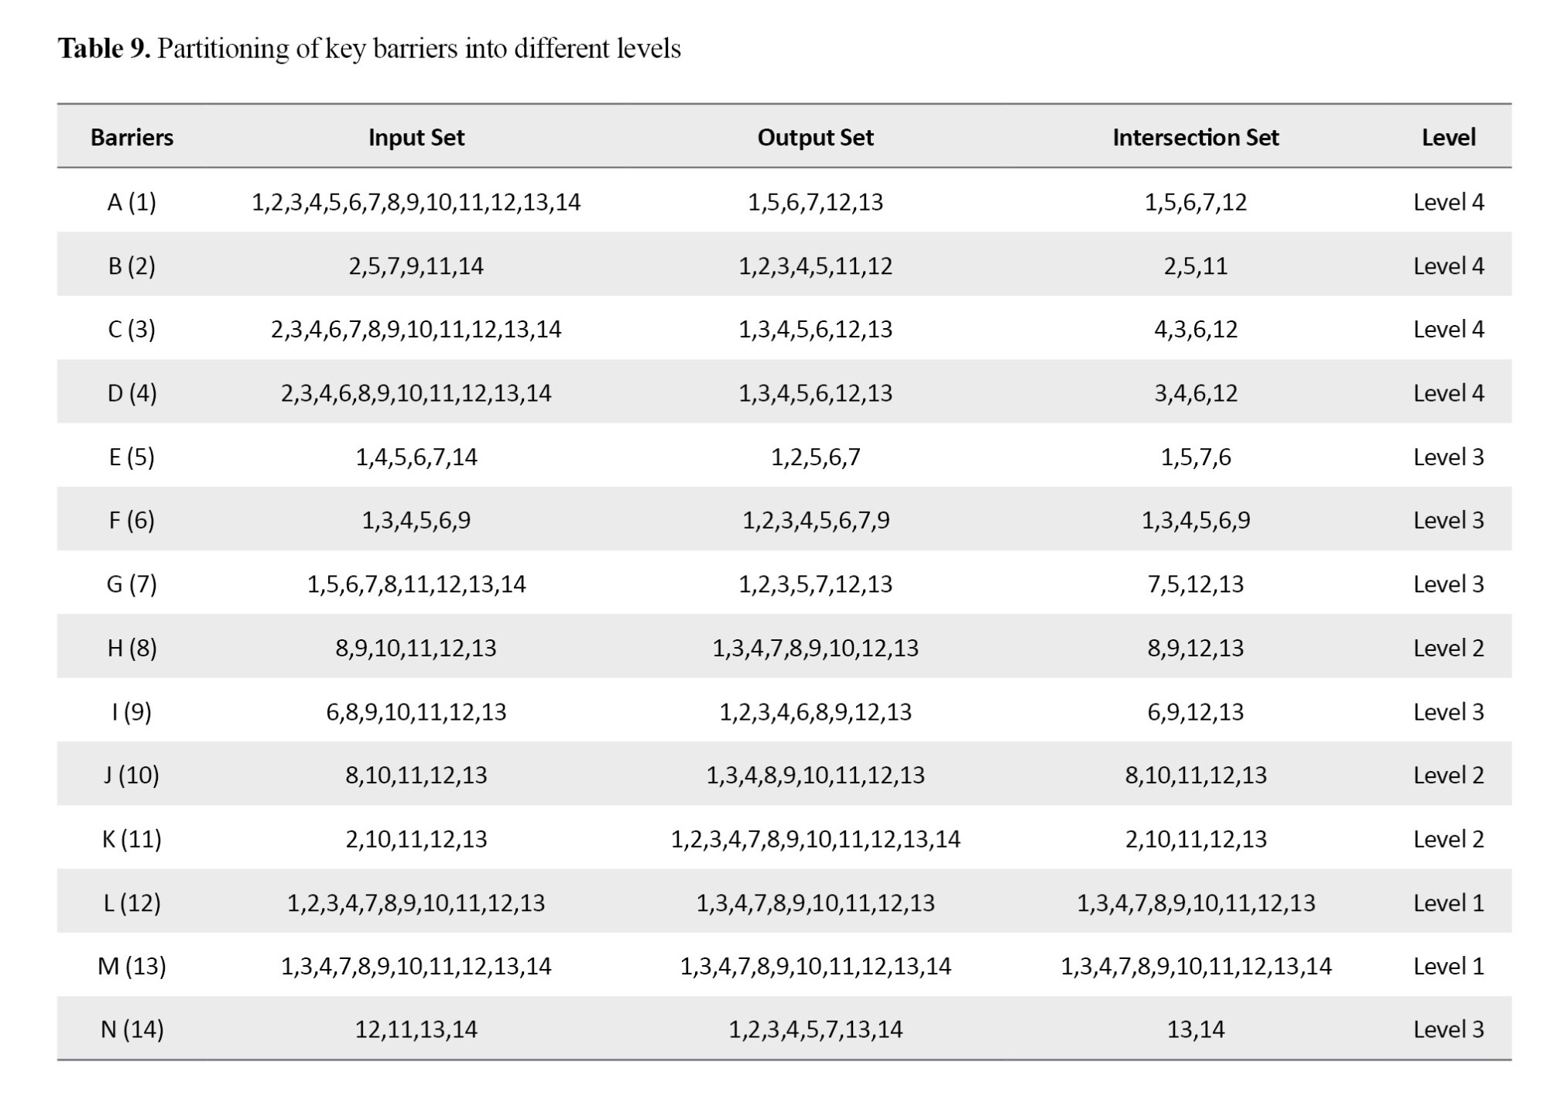Screen dimensions: 1548x1120
Task: Select the input set for I (9)
Action: 416,711
